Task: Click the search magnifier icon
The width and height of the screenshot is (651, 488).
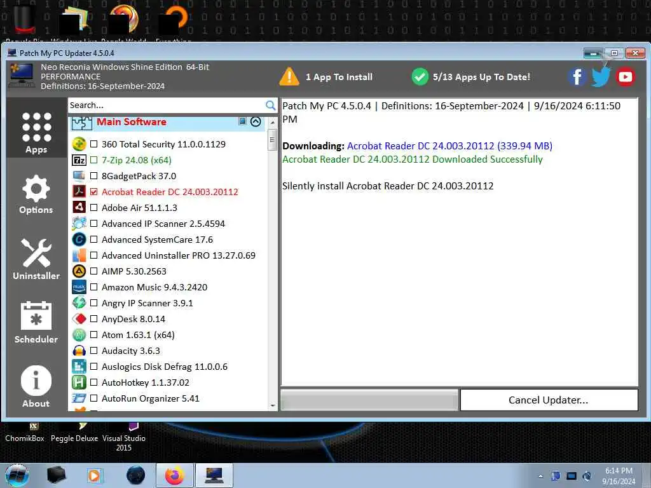Action: pyautogui.click(x=270, y=105)
